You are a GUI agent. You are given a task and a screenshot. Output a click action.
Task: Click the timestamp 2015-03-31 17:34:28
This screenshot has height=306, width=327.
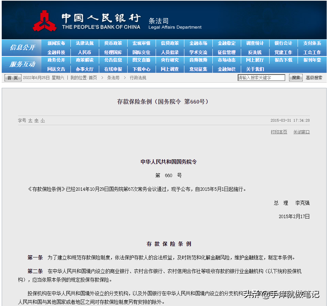[x=290, y=120]
